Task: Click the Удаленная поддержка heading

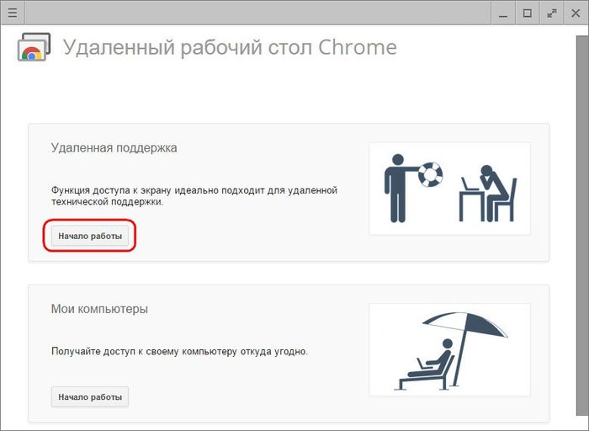Action: click(114, 148)
